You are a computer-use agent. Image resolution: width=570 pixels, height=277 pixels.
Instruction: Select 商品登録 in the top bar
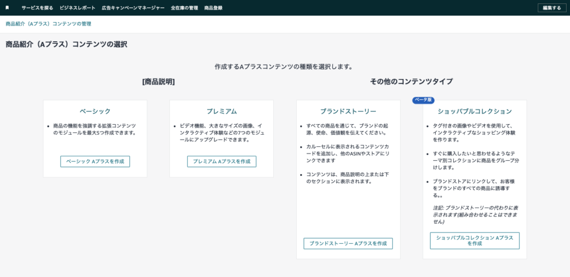click(213, 8)
